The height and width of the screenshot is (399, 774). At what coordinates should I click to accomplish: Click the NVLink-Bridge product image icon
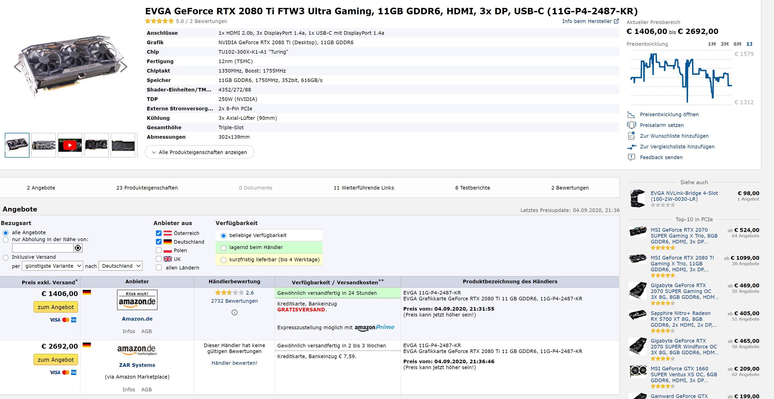638,198
